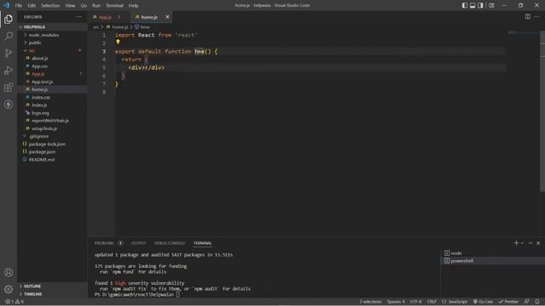This screenshot has width=545, height=306.
Task: Open the Manage gear icon
Action: pos(9,289)
